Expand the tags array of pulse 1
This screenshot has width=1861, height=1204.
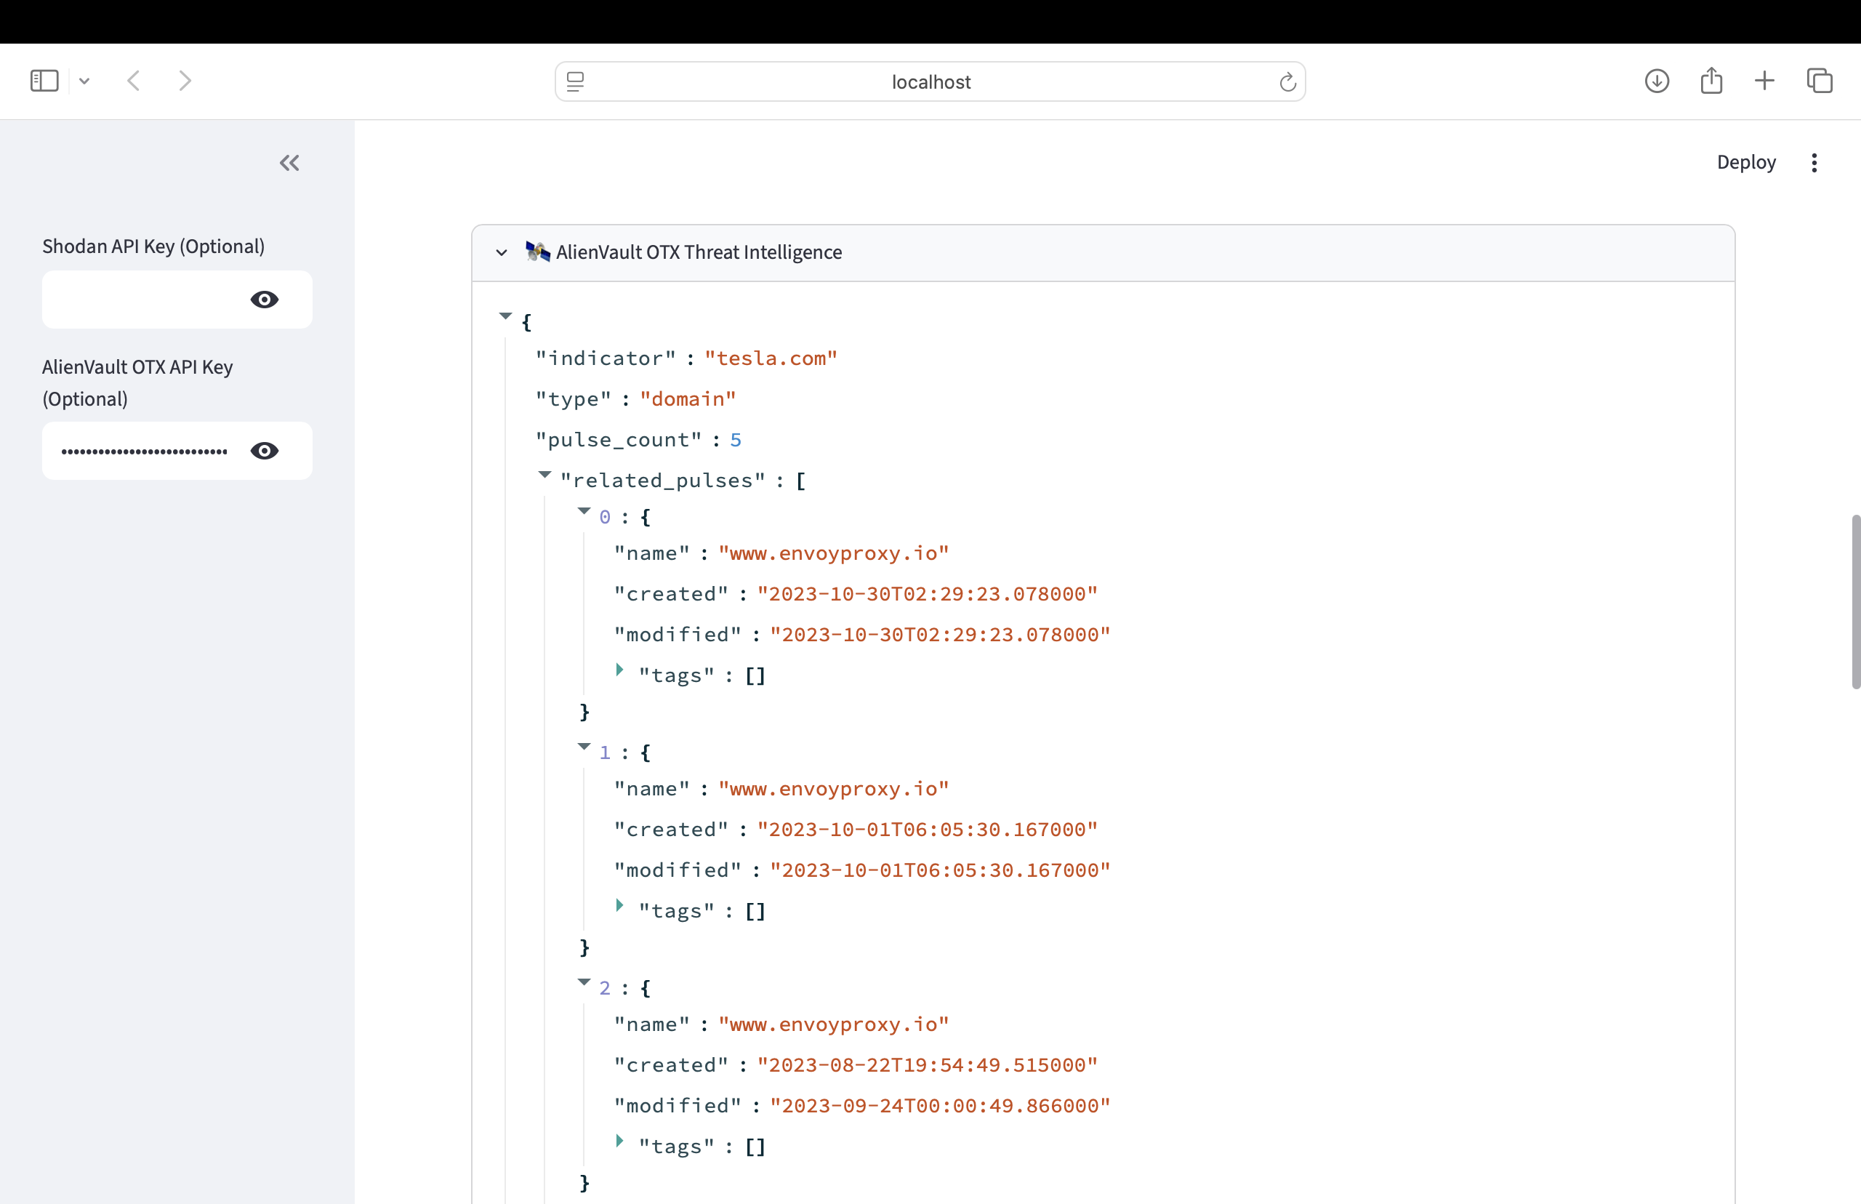[620, 905]
